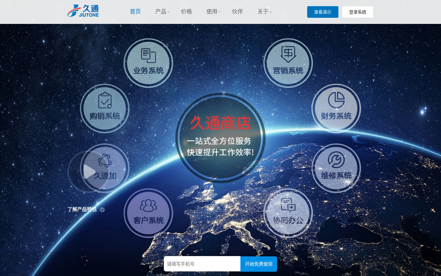This screenshot has height=276, width=441.
Task: Open the 客户系统 people icon
Action: pyautogui.click(x=149, y=213)
